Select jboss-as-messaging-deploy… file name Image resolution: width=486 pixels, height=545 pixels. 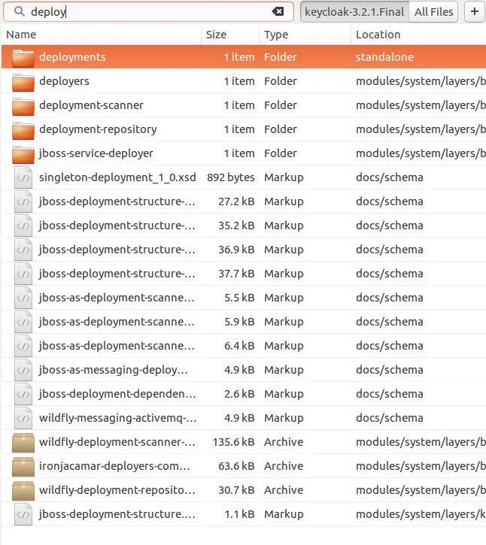[114, 370]
